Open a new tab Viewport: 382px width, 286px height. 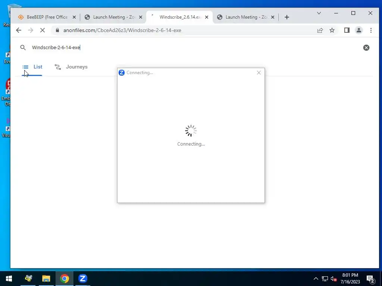click(287, 17)
